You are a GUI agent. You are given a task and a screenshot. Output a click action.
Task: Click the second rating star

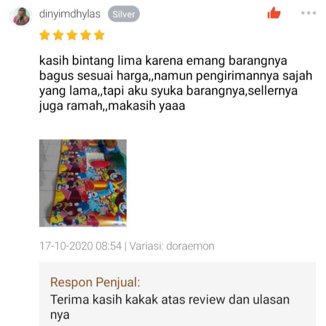tap(58, 35)
